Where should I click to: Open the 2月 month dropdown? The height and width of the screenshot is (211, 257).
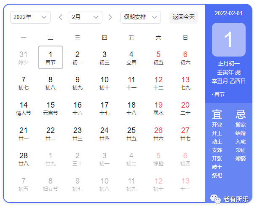pyautogui.click(x=86, y=17)
